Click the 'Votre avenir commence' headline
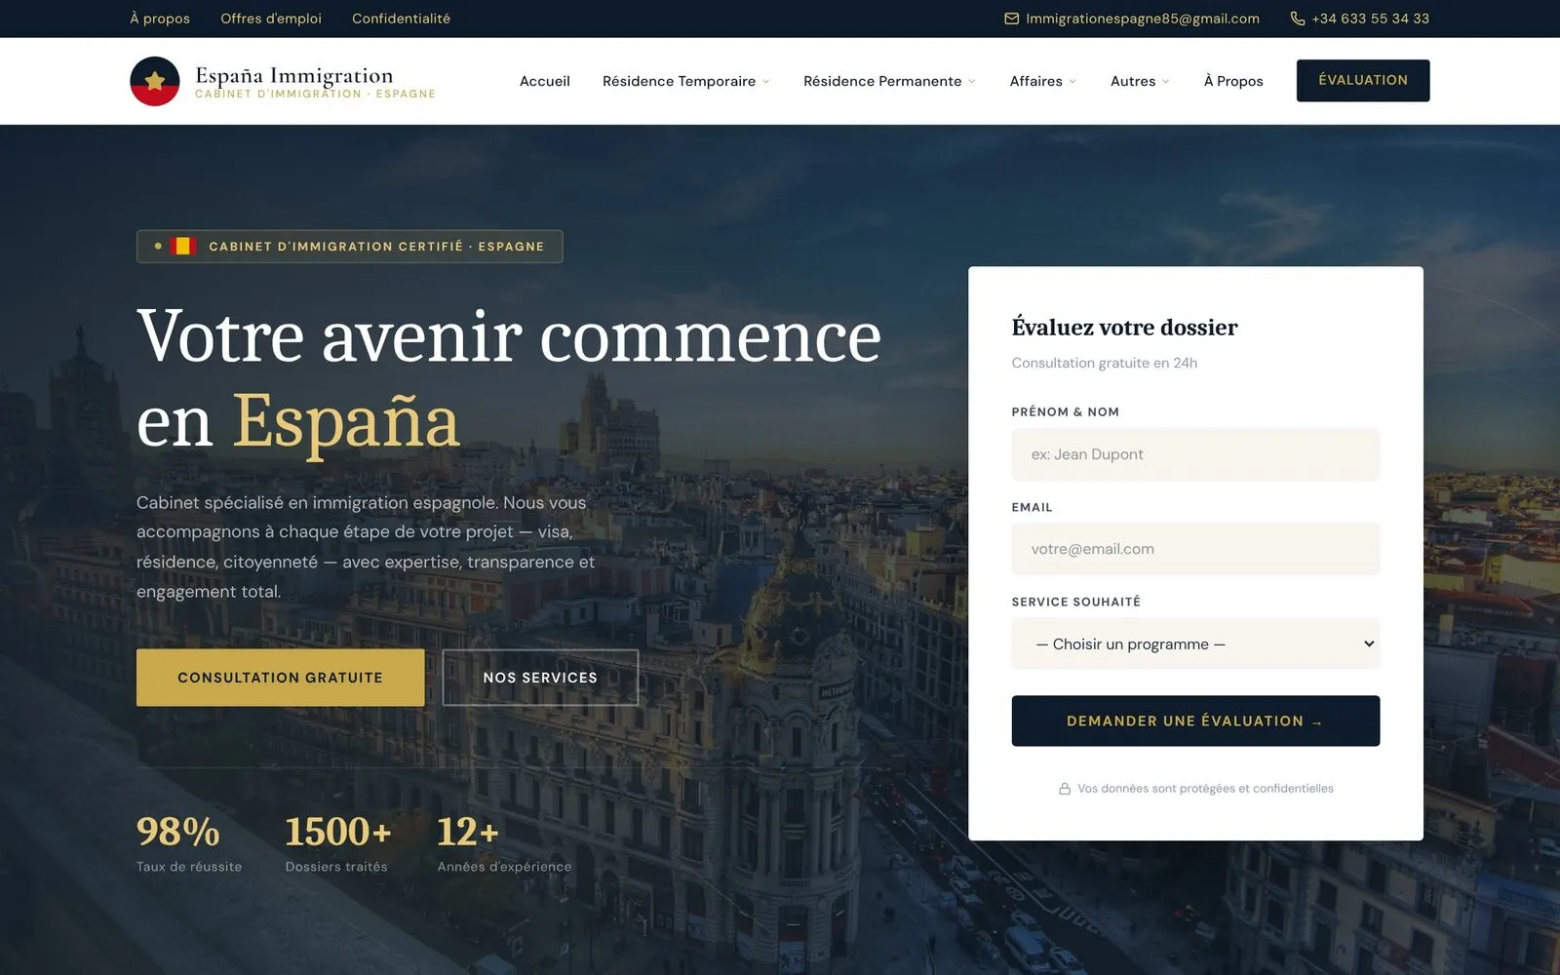 pos(509,336)
